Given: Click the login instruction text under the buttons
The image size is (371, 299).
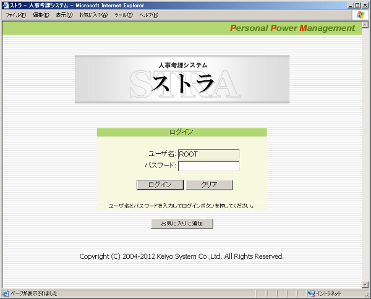Looking at the screenshot, I should tap(181, 206).
